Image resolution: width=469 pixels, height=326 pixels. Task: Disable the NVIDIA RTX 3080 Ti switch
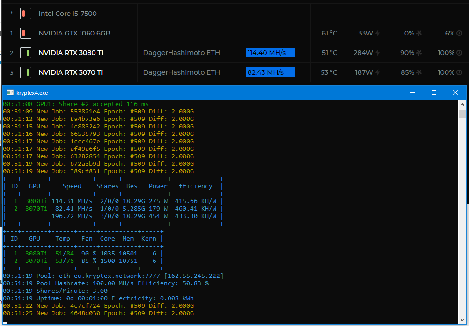click(x=26, y=53)
